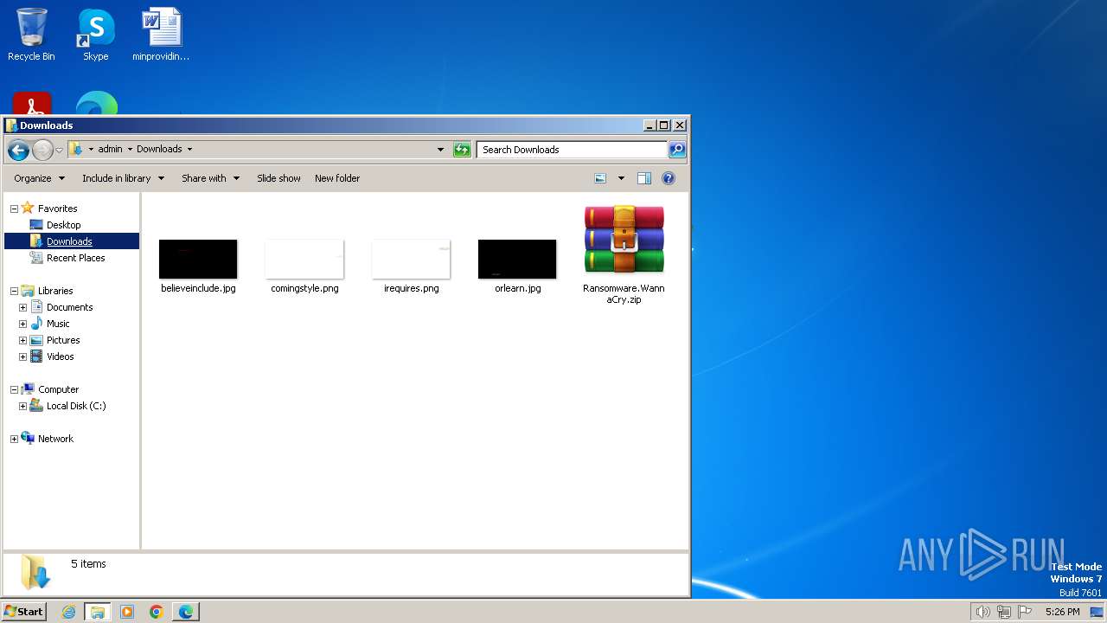The image size is (1107, 623).
Task: Click the 5:26 PM taskbar clock
Action: coord(1062,612)
